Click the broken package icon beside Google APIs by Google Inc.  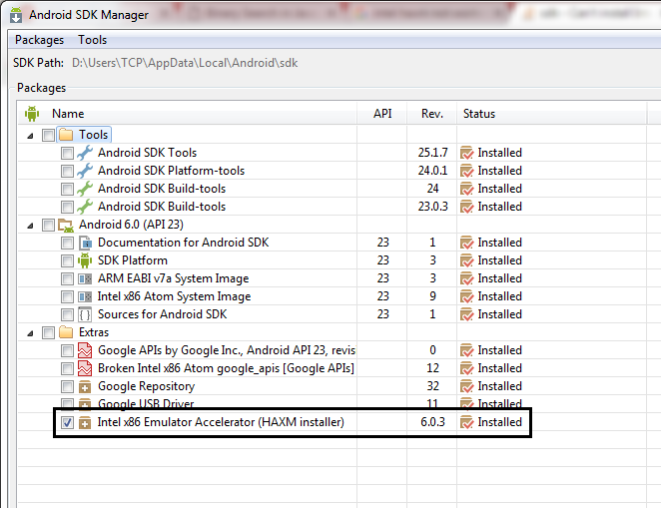(x=85, y=350)
